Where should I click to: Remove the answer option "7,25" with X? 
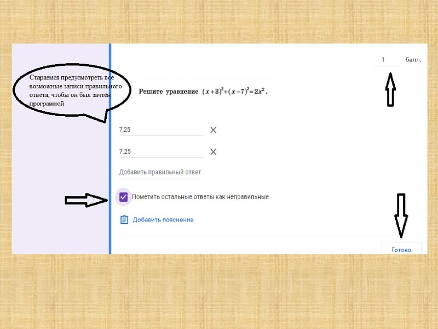pos(214,130)
